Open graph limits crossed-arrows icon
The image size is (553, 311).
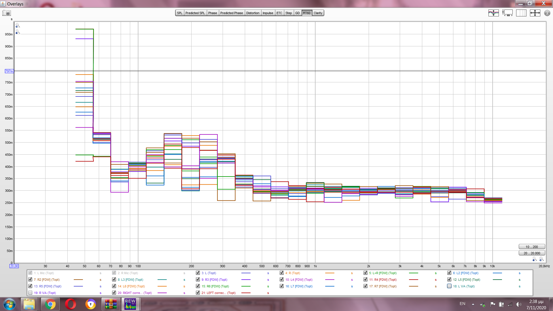535,13
